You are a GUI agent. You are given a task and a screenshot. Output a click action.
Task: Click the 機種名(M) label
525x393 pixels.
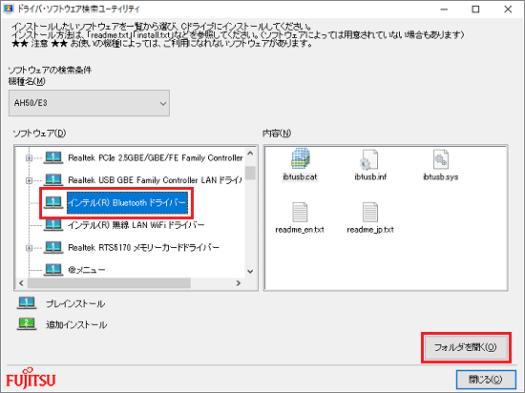click(x=27, y=81)
